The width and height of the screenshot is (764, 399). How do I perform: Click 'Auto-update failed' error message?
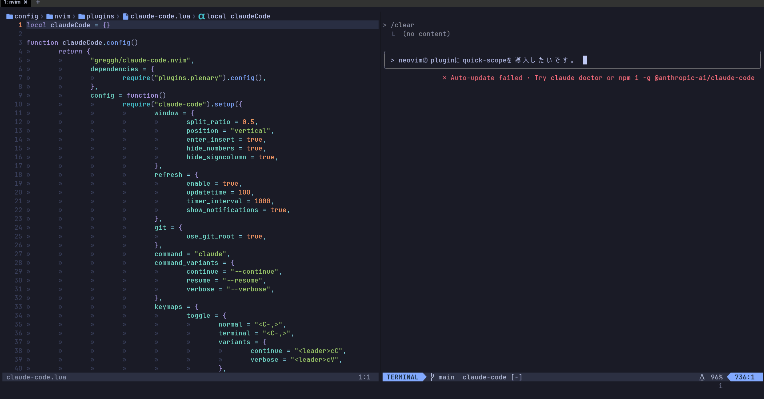coord(487,78)
